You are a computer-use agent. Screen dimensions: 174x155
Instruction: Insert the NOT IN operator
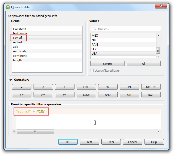(x=151, y=87)
